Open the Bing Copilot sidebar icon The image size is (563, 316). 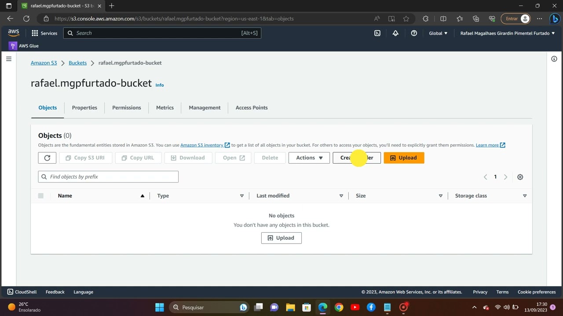click(555, 18)
